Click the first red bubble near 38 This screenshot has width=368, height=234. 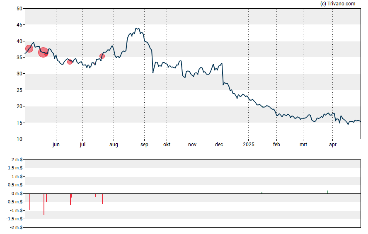(x=29, y=49)
